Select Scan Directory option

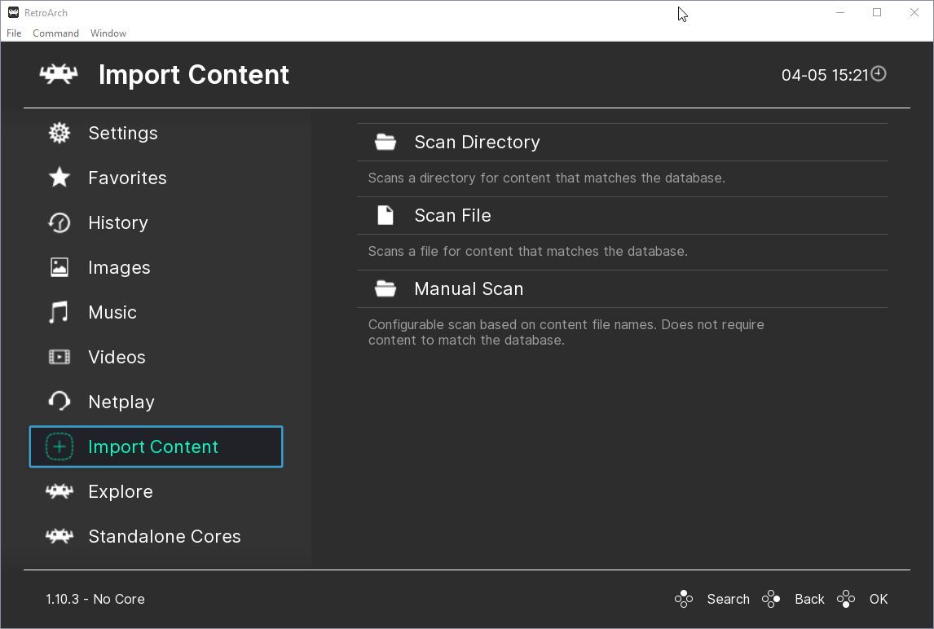pos(477,142)
